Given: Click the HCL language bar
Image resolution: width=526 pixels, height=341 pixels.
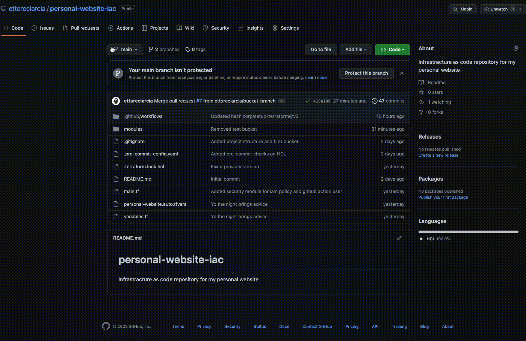Looking at the screenshot, I should click(469, 232).
